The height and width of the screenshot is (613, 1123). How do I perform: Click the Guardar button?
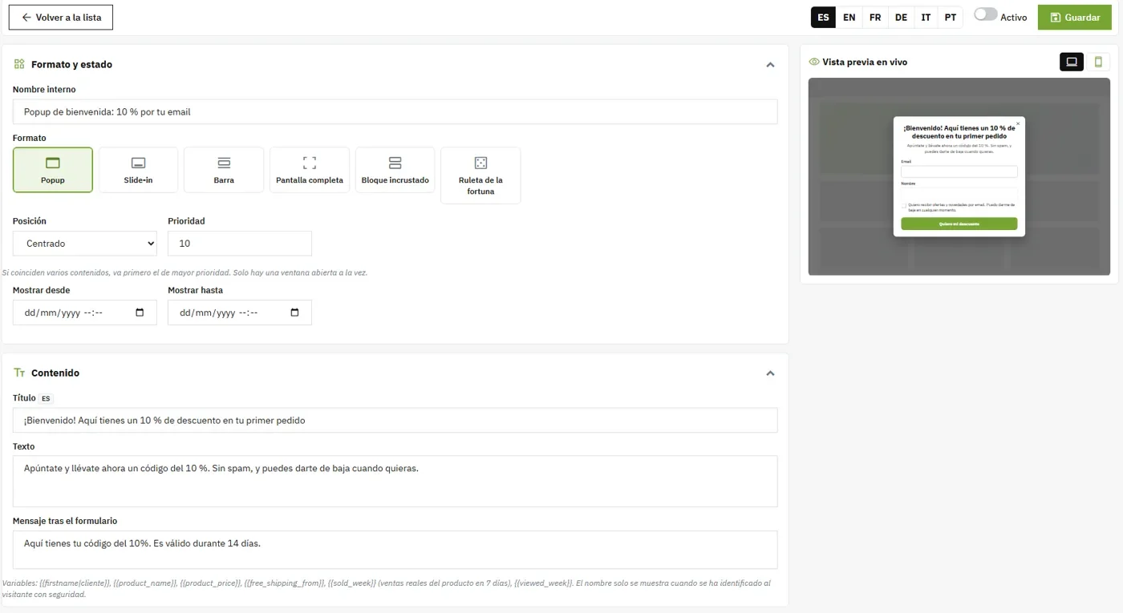tap(1075, 17)
